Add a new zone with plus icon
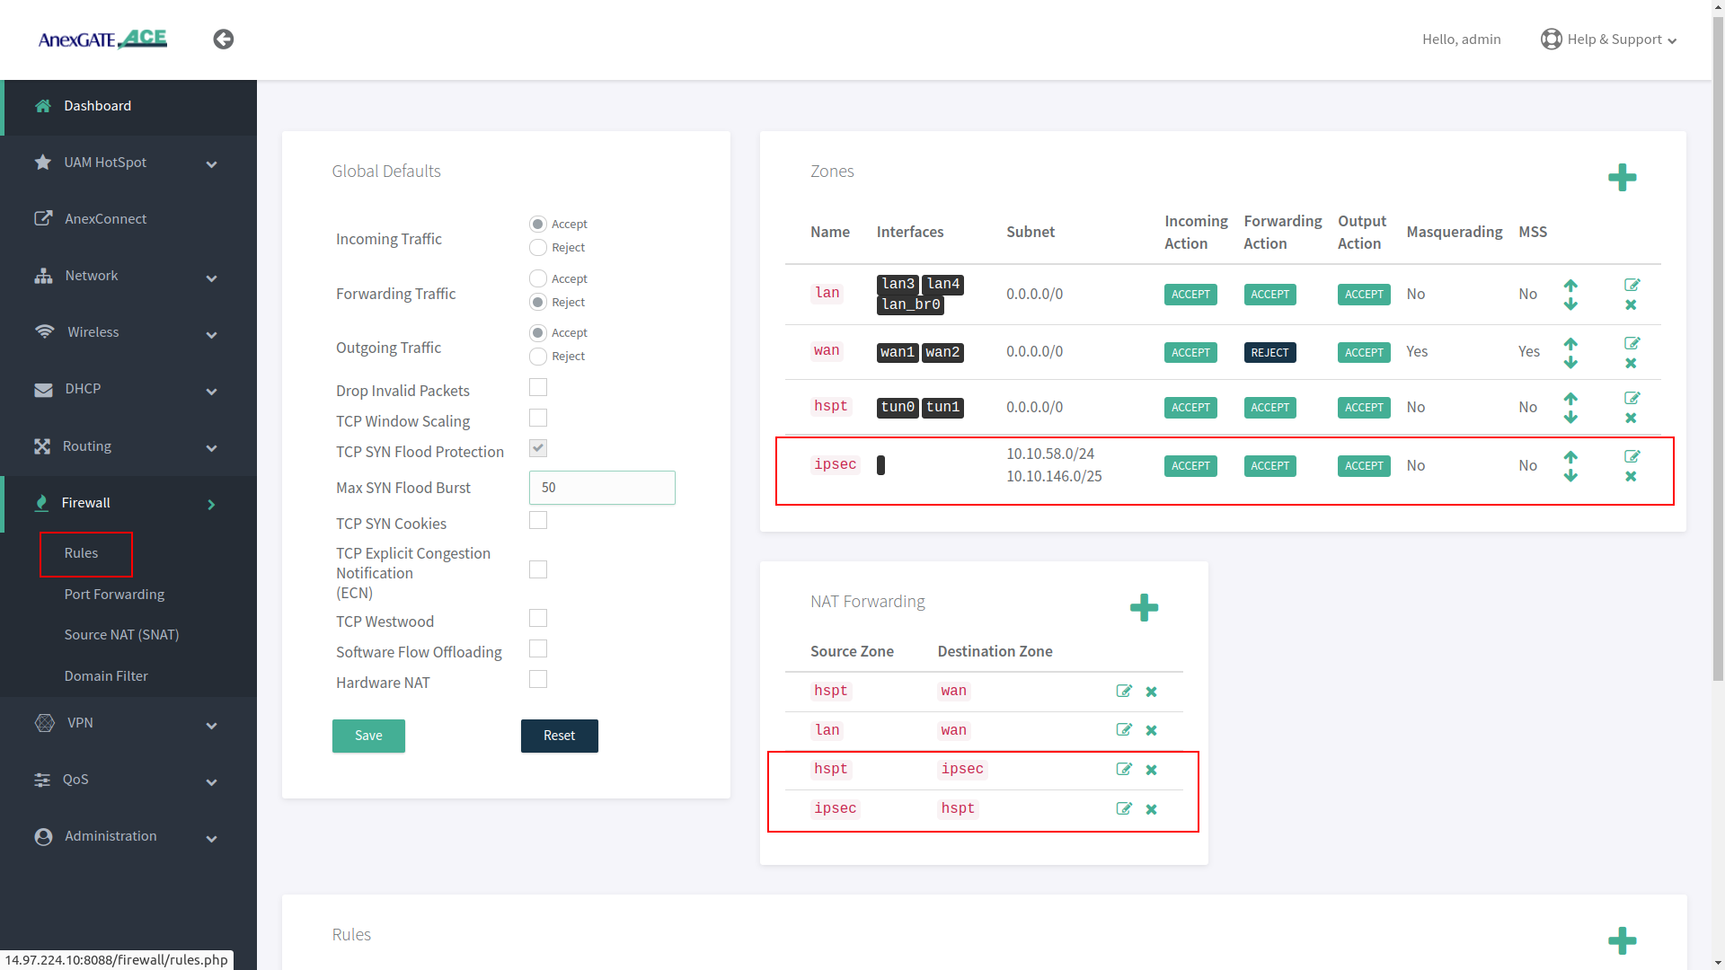This screenshot has width=1725, height=970. pyautogui.click(x=1622, y=178)
